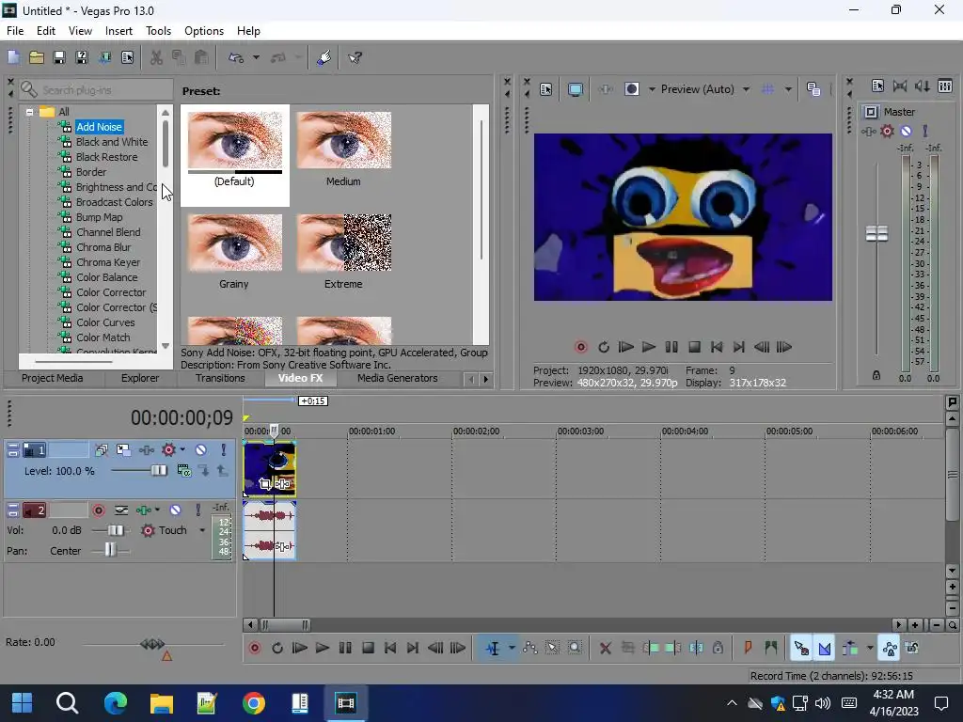963x722 pixels.
Task: Select Chroma Keyer plug-in
Action: [x=108, y=262]
